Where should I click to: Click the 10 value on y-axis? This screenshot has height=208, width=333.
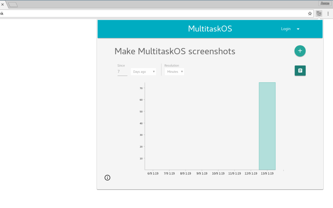click(141, 158)
